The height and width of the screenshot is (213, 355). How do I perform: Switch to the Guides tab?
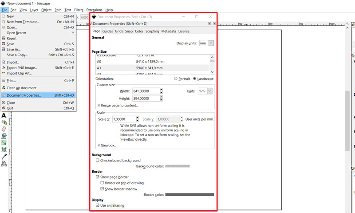(107, 31)
